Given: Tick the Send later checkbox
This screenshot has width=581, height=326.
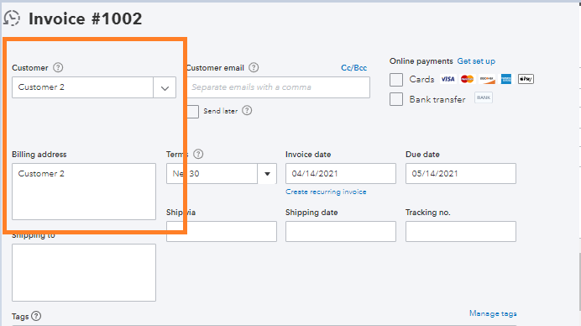Looking at the screenshot, I should (193, 112).
